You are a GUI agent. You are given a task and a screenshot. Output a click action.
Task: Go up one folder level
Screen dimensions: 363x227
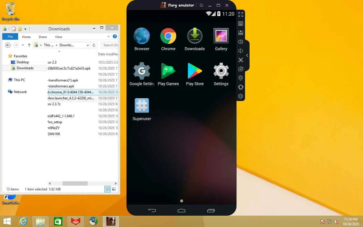29,45
